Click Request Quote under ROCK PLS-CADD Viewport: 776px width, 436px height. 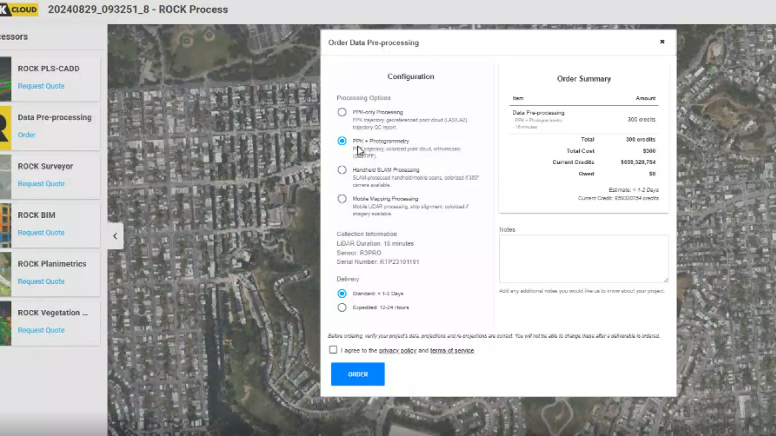pyautogui.click(x=41, y=86)
